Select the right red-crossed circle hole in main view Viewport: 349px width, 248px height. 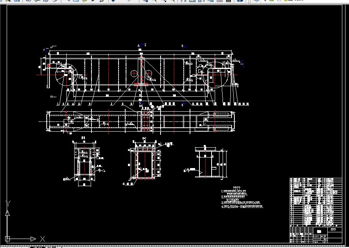click(148, 73)
